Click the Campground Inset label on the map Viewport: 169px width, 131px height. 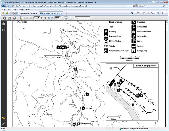click(53, 57)
